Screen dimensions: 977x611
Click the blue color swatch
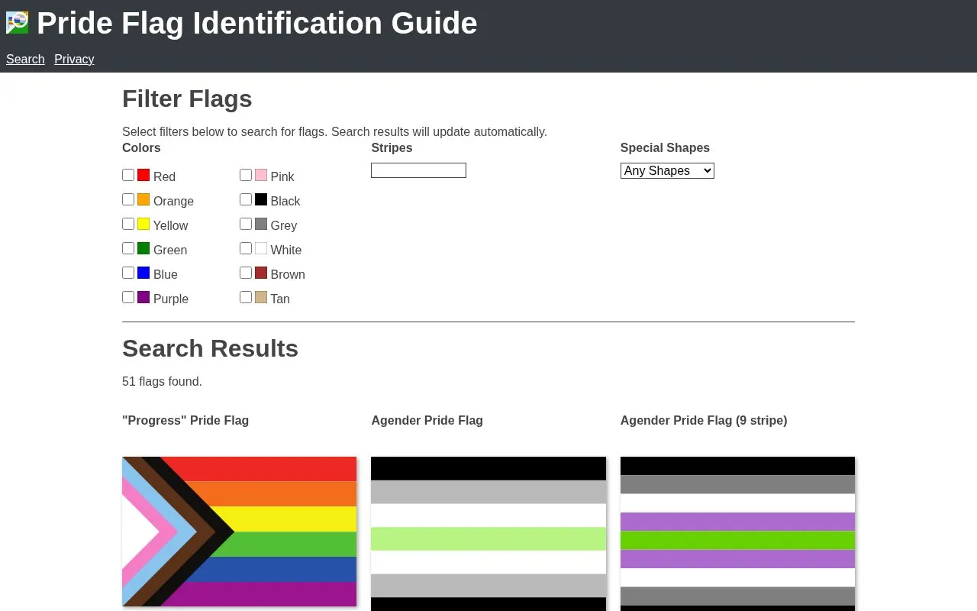pyautogui.click(x=143, y=273)
